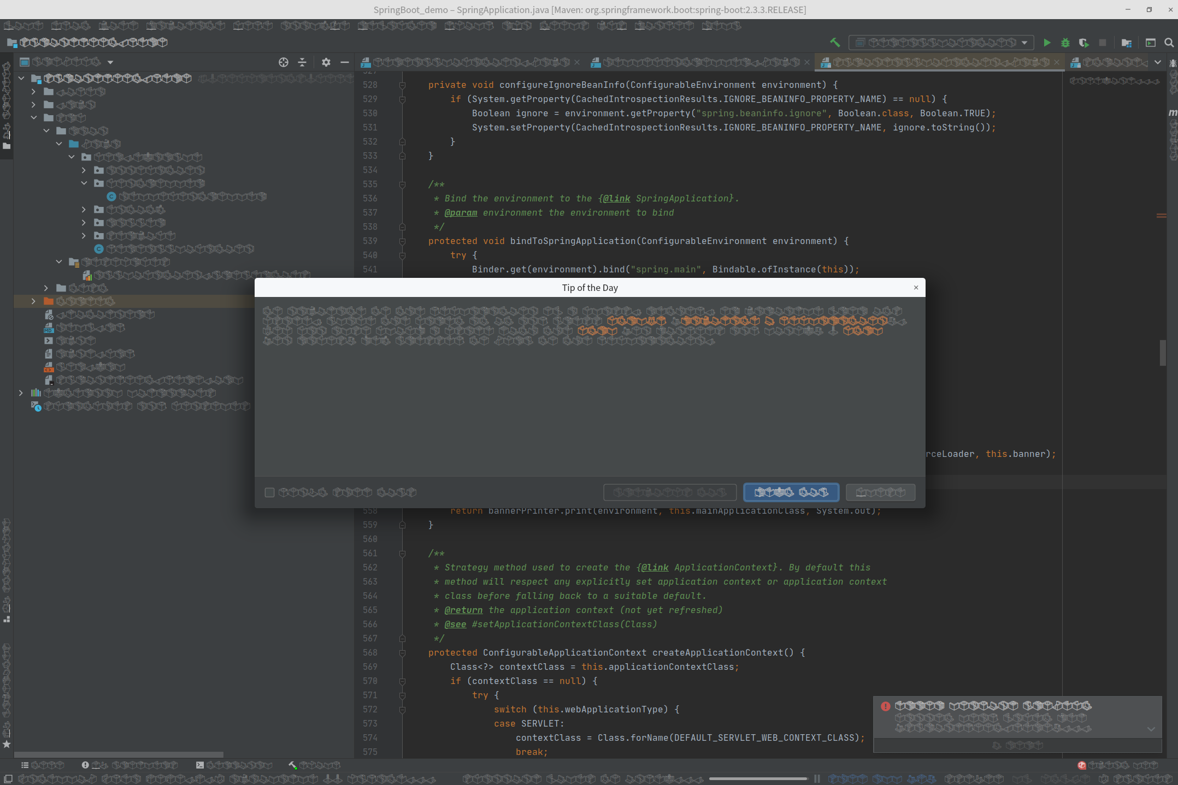Open Project Structure from the toolbar
Viewport: 1178px width, 785px height.
pos(1126,43)
